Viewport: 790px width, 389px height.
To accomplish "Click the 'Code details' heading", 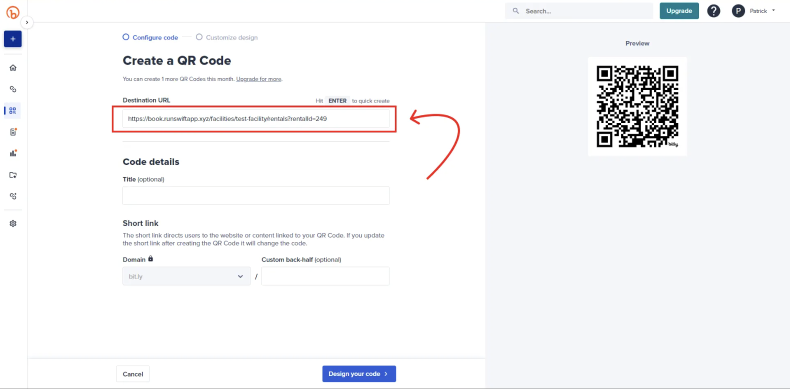I will click(x=151, y=162).
